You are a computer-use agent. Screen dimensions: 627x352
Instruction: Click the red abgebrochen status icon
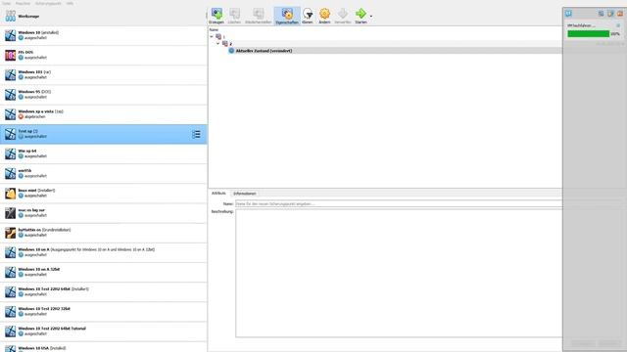(21, 117)
